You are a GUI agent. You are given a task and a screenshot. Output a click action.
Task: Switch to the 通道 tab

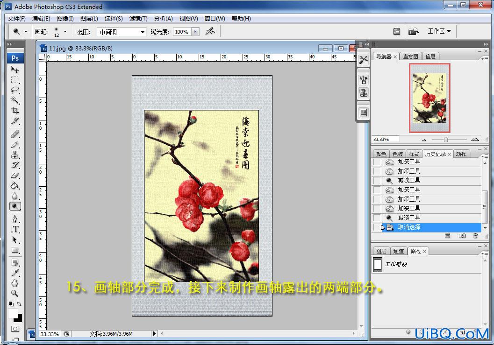tap(399, 251)
